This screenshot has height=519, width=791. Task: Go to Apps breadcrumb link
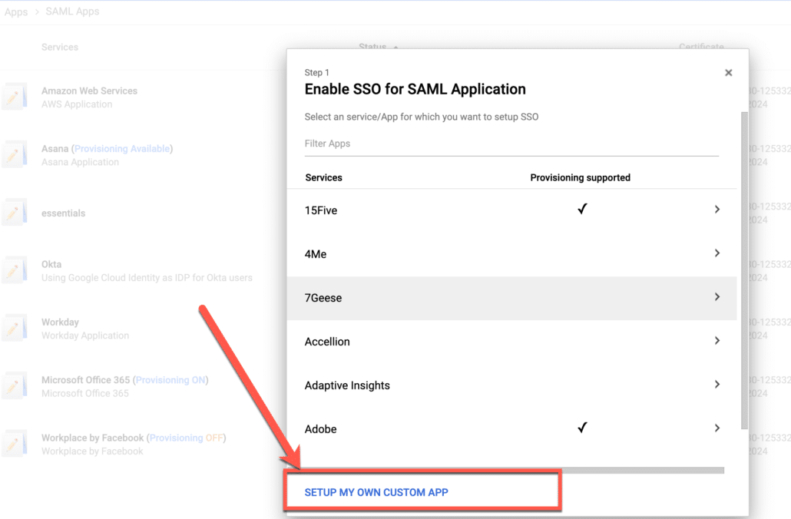tap(16, 12)
